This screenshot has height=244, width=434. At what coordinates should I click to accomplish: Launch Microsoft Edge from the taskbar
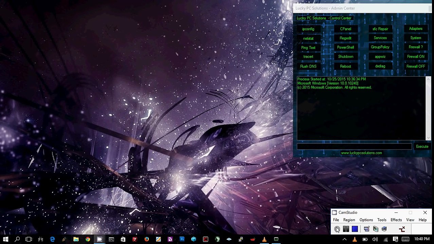52,239
